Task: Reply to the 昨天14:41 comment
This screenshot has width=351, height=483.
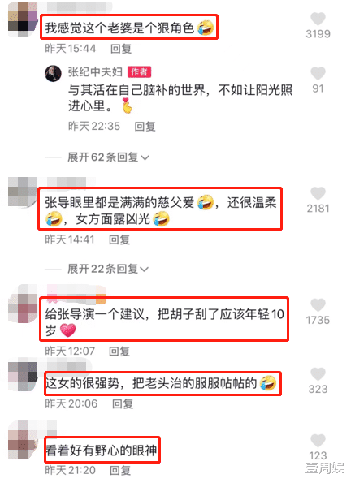Action: click(x=119, y=239)
